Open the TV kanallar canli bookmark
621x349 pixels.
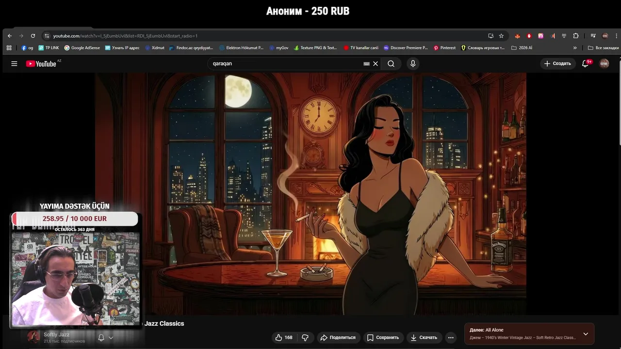pyautogui.click(x=361, y=48)
